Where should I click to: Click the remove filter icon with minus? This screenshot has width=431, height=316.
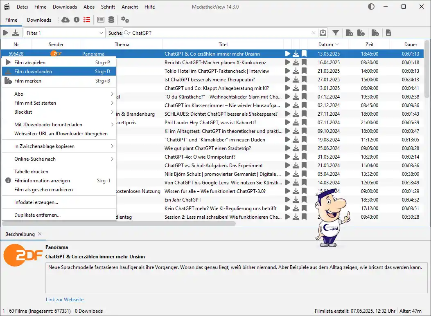tap(361, 33)
